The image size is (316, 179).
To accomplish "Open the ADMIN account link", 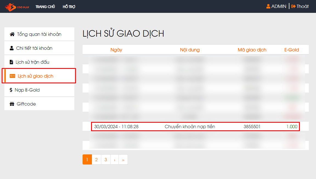I will [x=279, y=6].
